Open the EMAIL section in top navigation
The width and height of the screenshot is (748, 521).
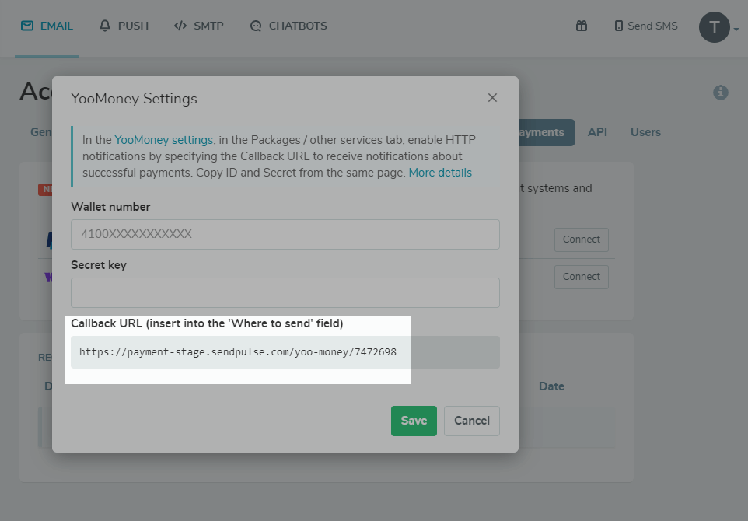(x=47, y=26)
